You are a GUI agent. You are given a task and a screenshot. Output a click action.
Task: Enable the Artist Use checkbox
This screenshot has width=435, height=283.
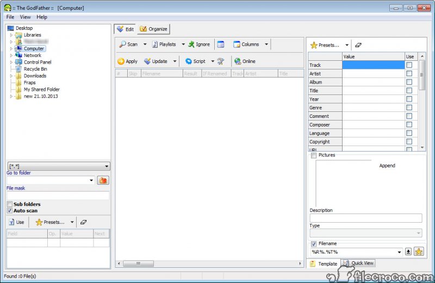tap(409, 73)
